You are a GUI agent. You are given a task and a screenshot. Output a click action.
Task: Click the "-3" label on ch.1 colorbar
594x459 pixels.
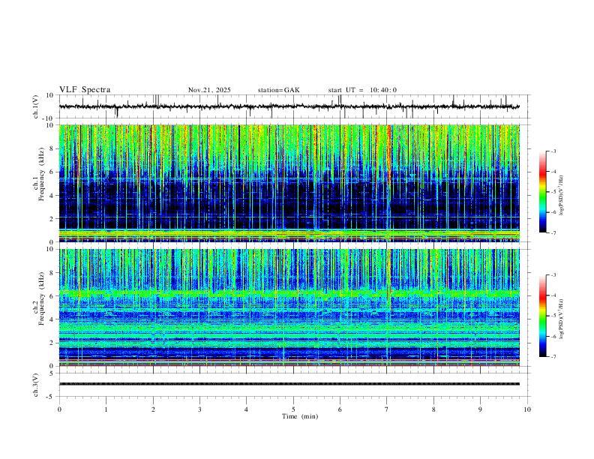(553, 151)
